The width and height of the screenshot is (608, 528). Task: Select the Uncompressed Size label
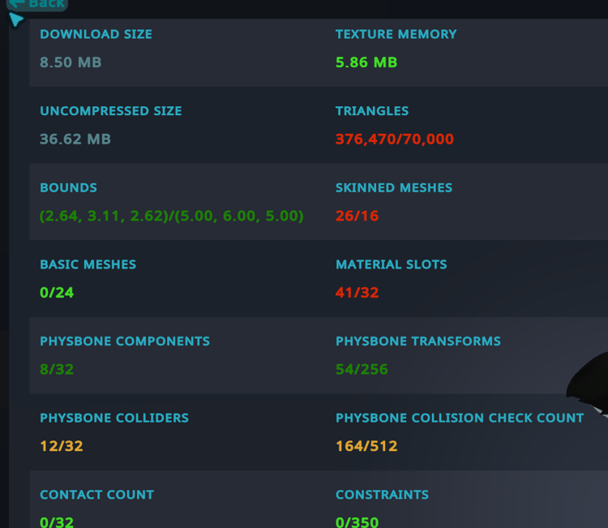(111, 111)
